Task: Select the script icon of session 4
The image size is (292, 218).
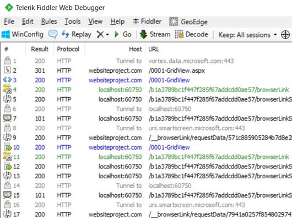Action: coord(7,89)
